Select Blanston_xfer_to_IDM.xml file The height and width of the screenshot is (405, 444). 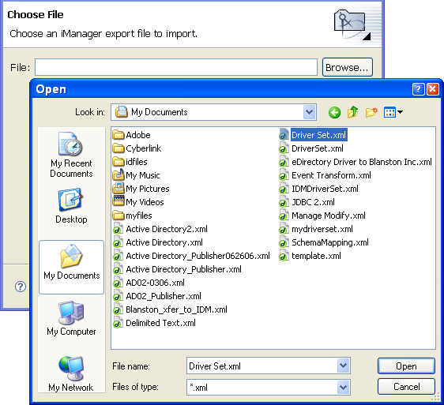(x=170, y=309)
